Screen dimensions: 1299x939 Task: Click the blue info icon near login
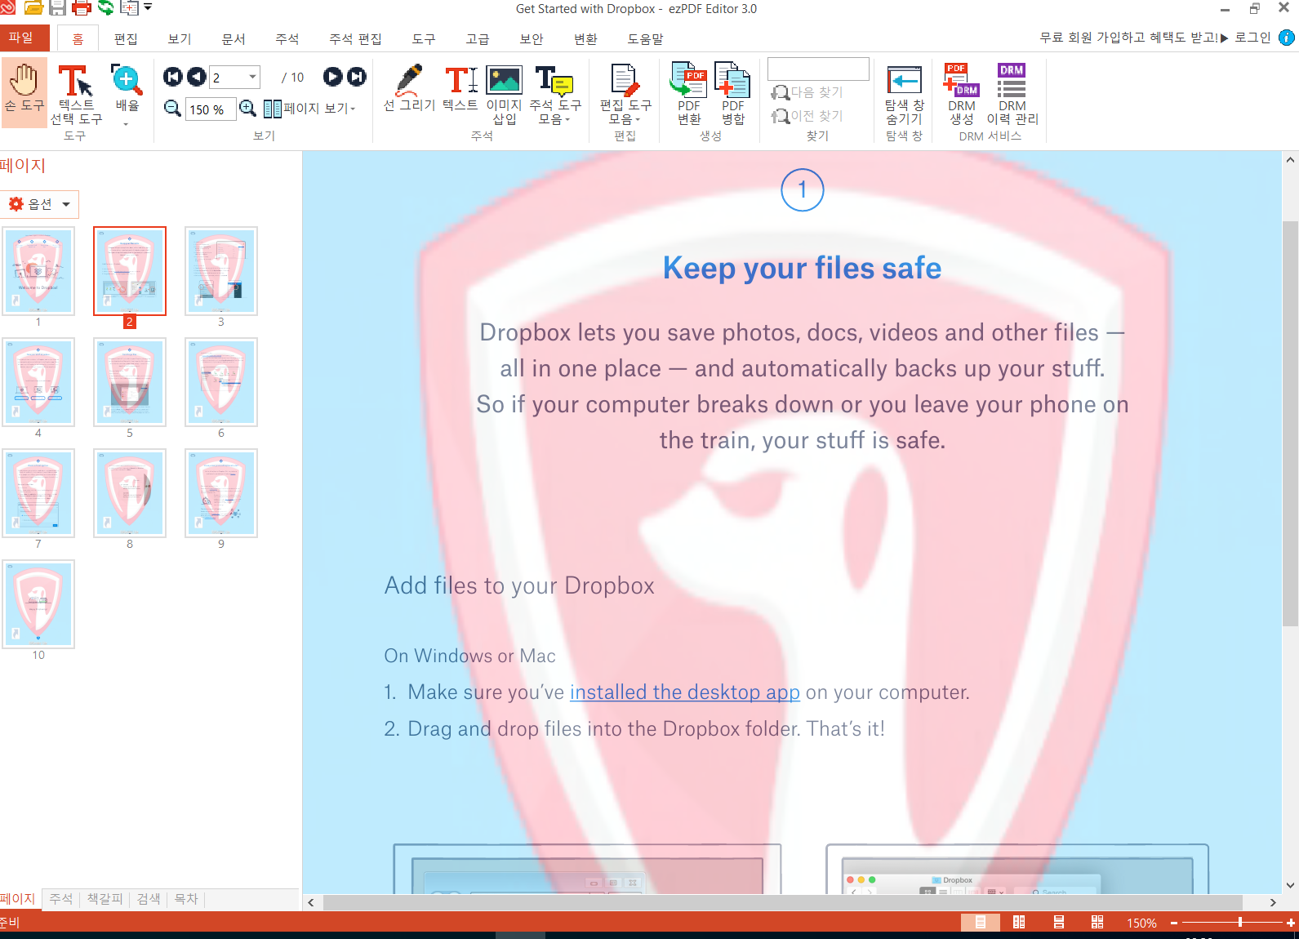pyautogui.click(x=1287, y=38)
